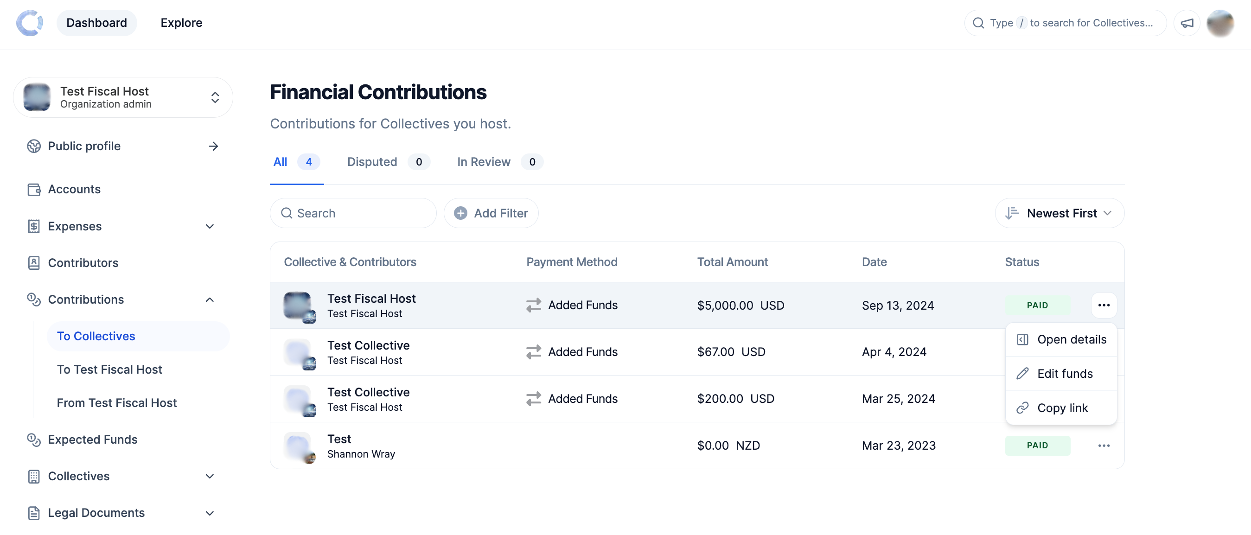1251x535 pixels.
Task: Expand the Expenses sidebar section
Action: 210,226
